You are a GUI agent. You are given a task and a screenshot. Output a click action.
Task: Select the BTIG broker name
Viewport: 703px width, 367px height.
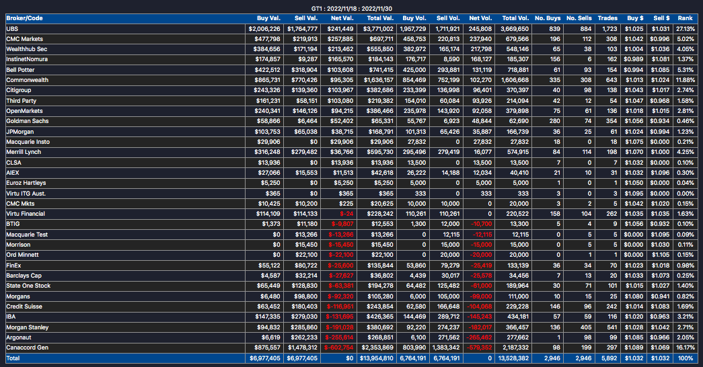tap(13, 224)
